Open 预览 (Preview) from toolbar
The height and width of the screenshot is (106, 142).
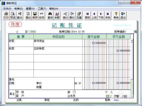[x=13, y=16]
